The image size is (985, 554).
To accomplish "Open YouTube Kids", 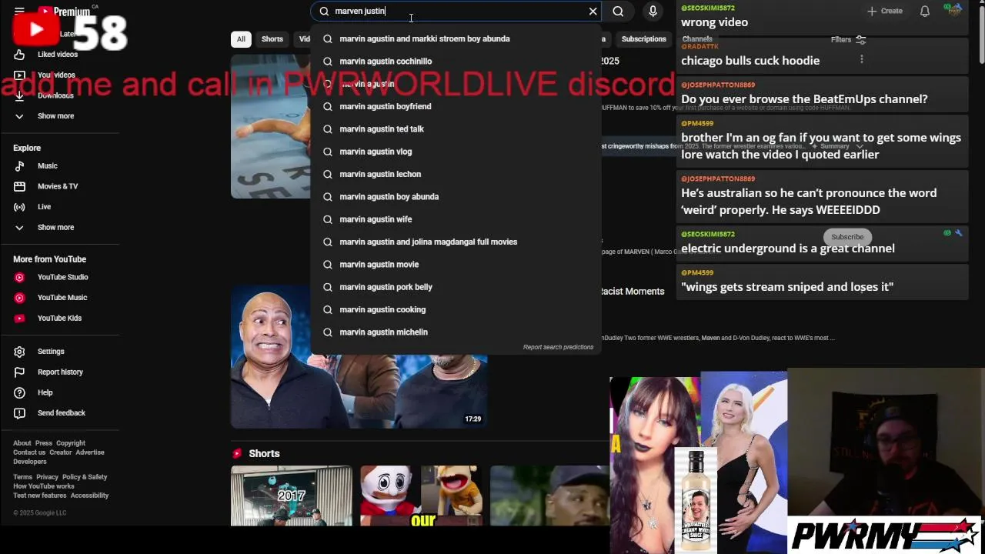I will [60, 319].
